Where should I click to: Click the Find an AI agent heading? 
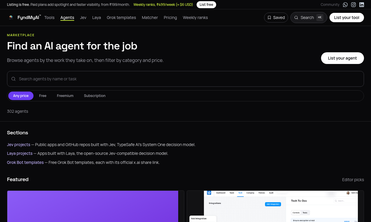72,46
